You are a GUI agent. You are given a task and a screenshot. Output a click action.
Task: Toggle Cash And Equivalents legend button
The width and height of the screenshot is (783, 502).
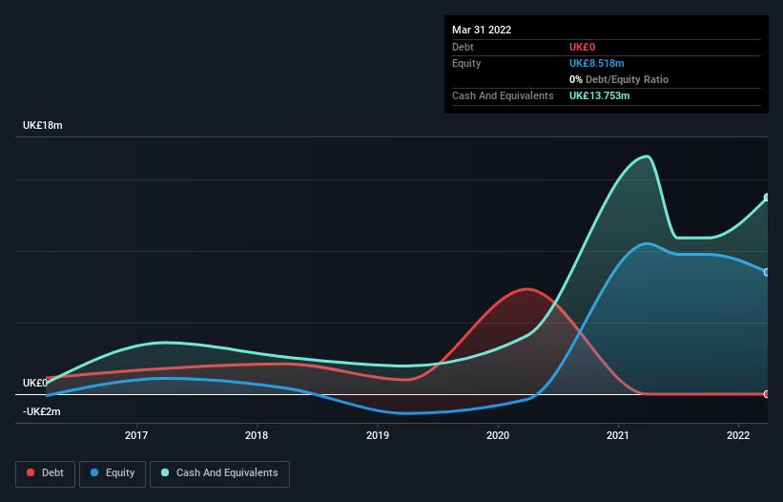tap(219, 473)
